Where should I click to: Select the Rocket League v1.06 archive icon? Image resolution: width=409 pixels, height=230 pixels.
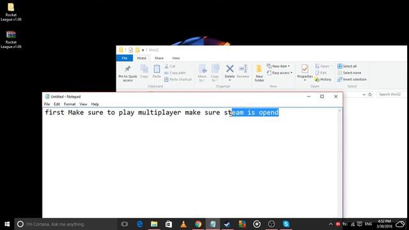(11, 39)
